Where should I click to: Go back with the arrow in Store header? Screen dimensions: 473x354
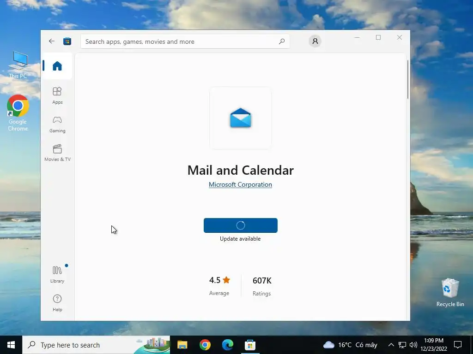tap(52, 41)
